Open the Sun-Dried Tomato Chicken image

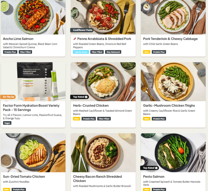point(33,153)
